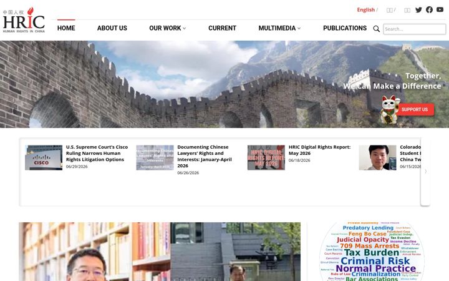Screen dimensions: 449x281
Task: Click the lucky cat figurine icon
Action: 390,110
